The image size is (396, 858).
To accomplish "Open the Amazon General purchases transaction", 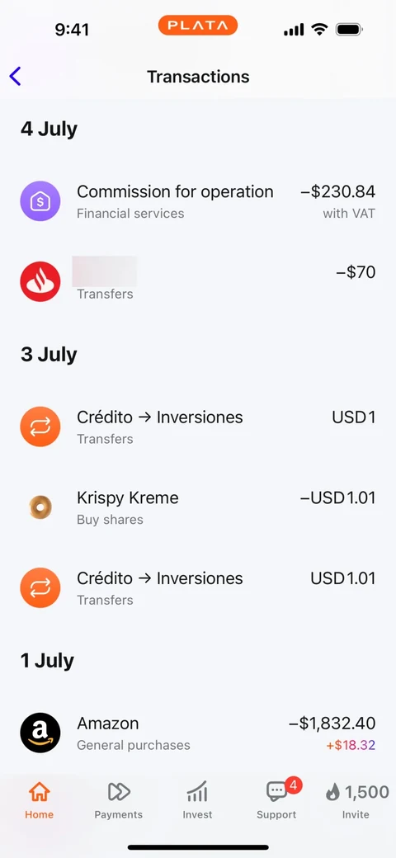I will [198, 733].
